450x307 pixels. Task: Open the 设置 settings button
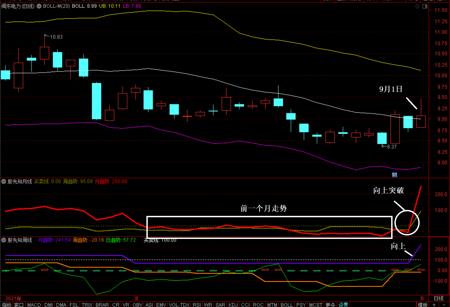pos(343,305)
